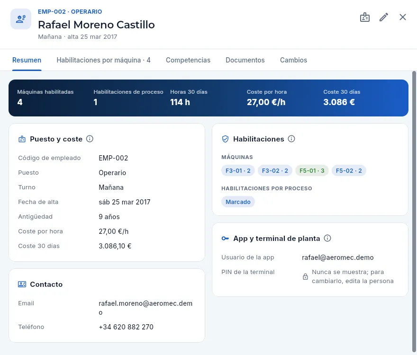Click the Contacto card icon
Viewport: 417px width, 355px height.
point(22,284)
